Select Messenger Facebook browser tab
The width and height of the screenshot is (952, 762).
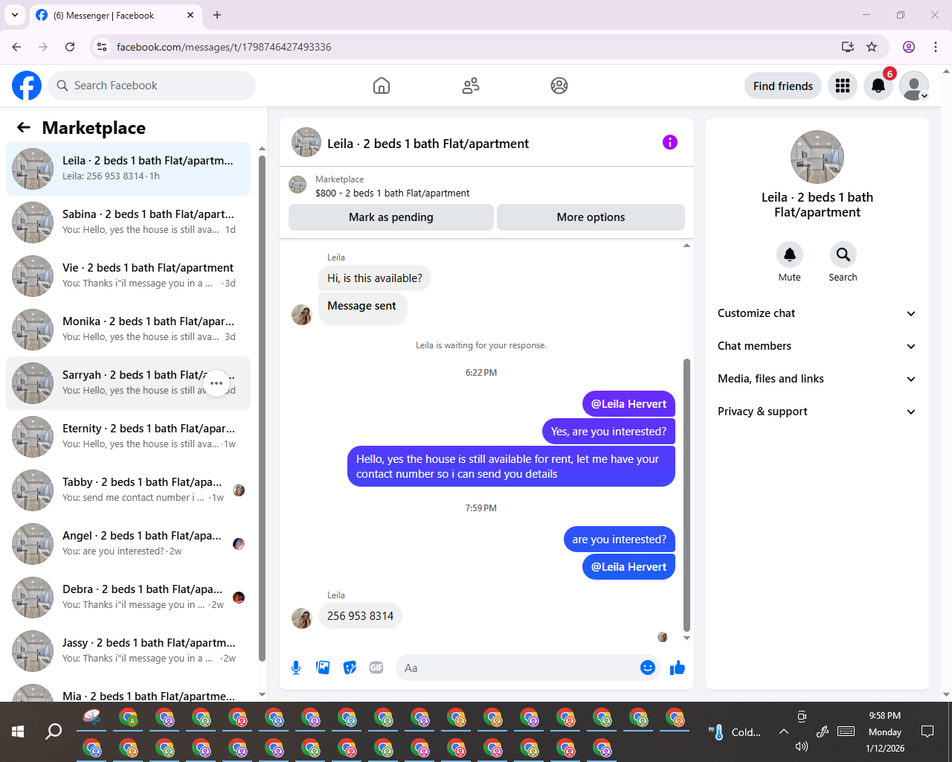(x=115, y=15)
